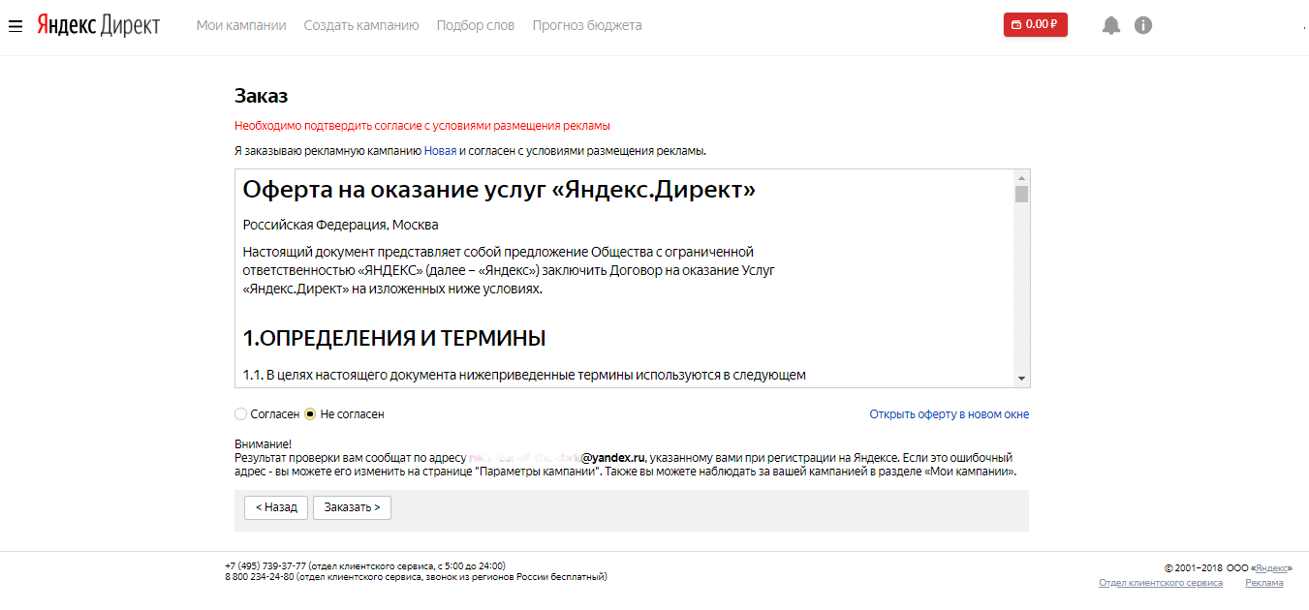The width and height of the screenshot is (1309, 610).
Task: Click the Новая campaign link
Action: 440,151
